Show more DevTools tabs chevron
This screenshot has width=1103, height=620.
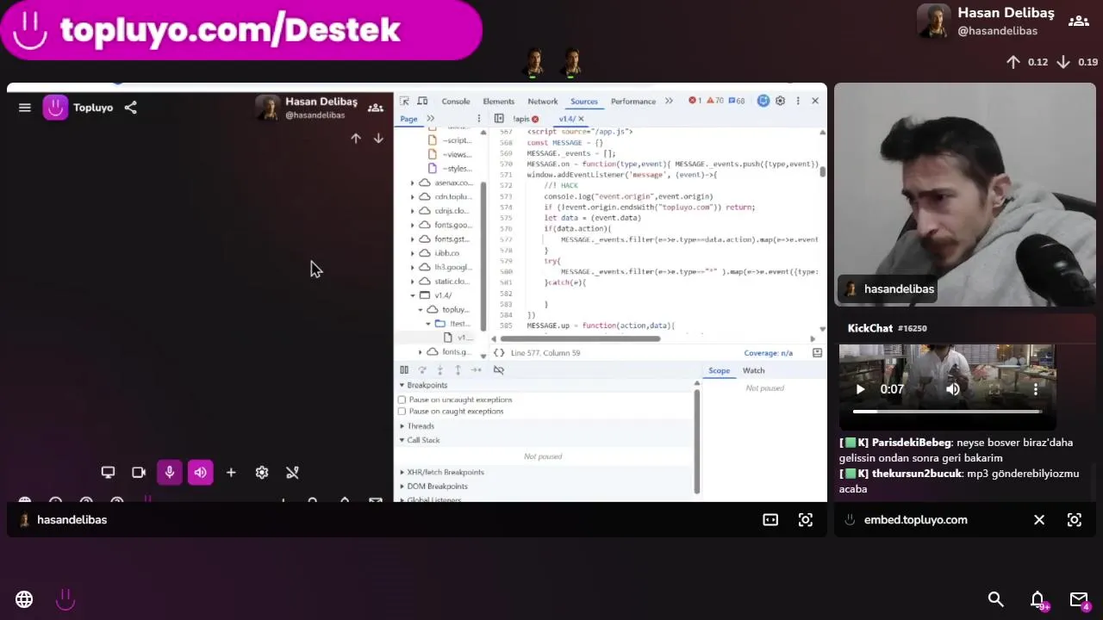pos(669,101)
